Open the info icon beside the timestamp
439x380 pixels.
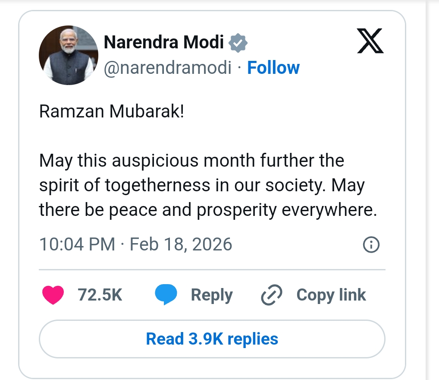pos(371,245)
